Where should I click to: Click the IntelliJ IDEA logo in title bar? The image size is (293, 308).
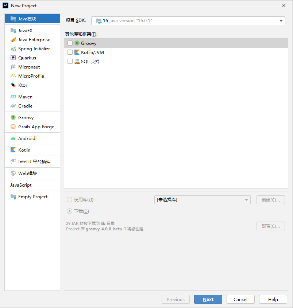pos(5,5)
